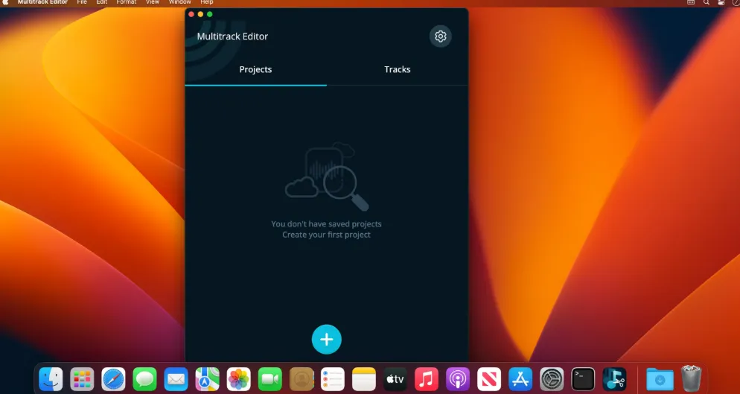Open the Downloads folder in dock
The image size is (740, 394).
pos(660,379)
